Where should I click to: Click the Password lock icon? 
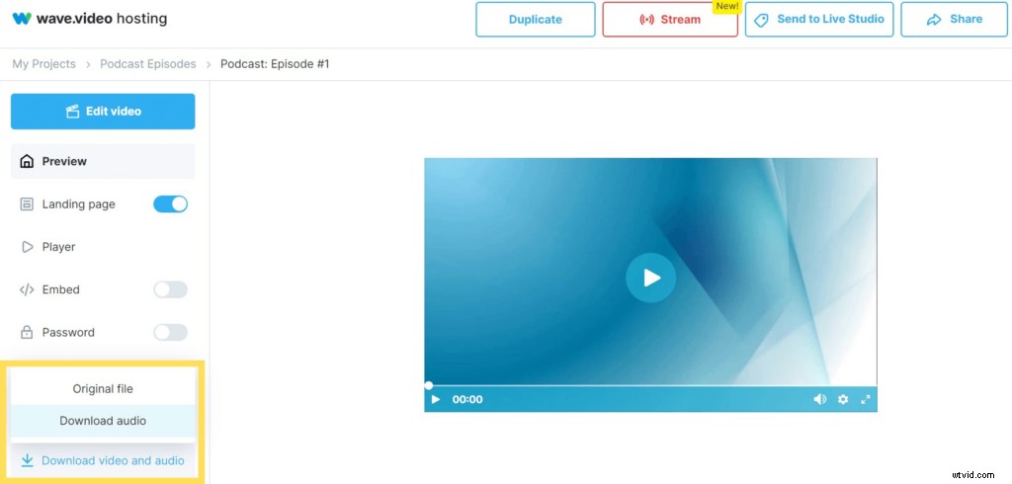click(27, 332)
